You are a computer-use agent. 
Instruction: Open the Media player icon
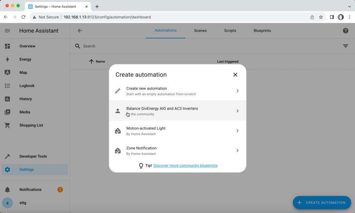tap(7, 112)
